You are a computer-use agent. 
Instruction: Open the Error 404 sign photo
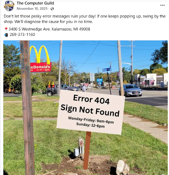tap(86, 108)
